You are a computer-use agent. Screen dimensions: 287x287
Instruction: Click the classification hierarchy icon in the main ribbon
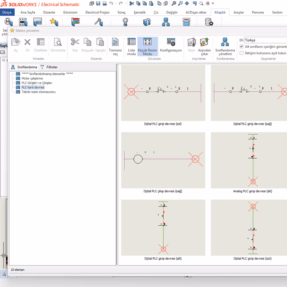click(166, 22)
